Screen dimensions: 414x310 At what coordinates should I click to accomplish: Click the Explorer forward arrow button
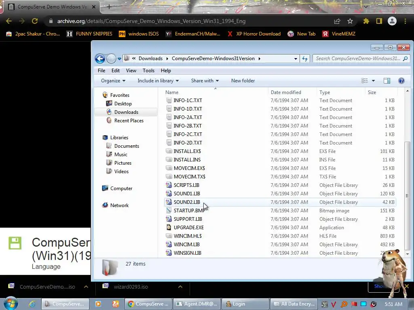coord(111,59)
